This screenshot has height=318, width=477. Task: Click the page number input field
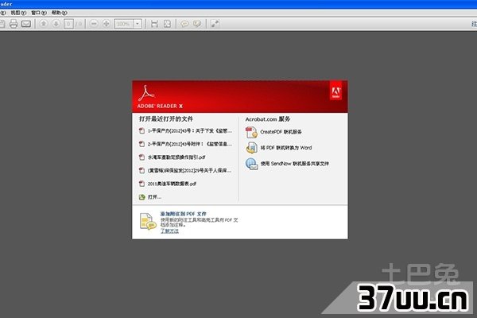point(68,24)
